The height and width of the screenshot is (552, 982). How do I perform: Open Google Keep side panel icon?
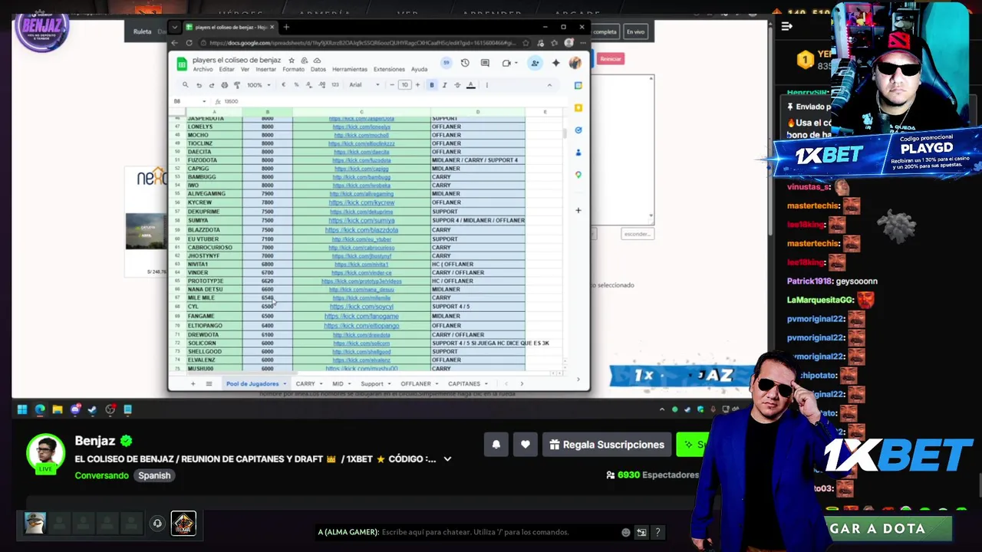click(578, 107)
